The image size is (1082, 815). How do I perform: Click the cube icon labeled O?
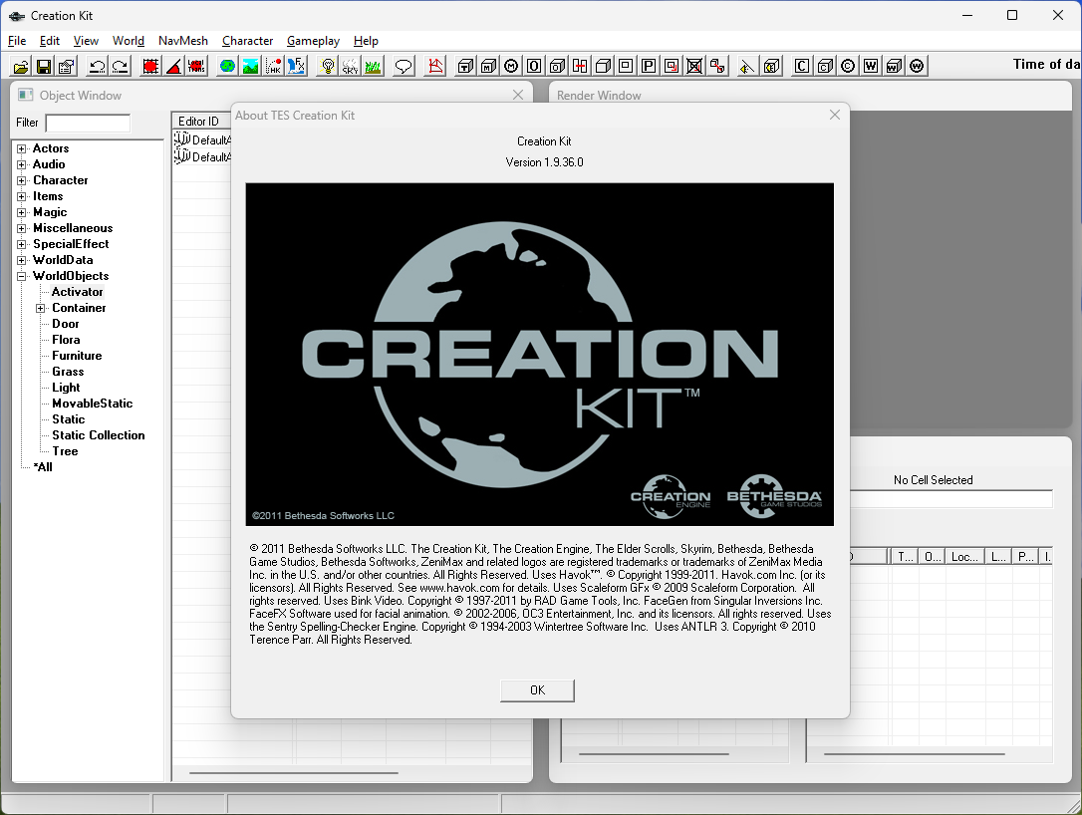tap(557, 66)
